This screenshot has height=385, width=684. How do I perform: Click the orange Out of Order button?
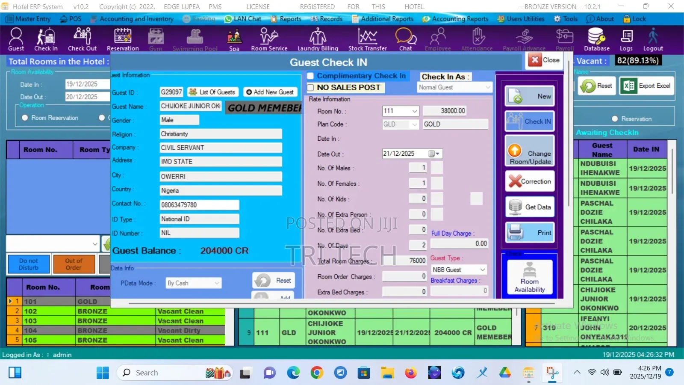[x=74, y=264]
